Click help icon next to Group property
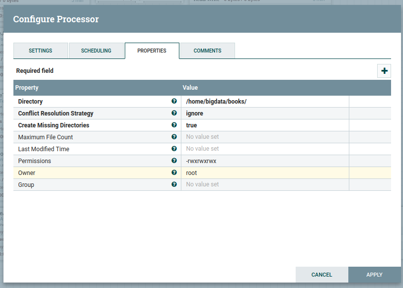 click(174, 184)
